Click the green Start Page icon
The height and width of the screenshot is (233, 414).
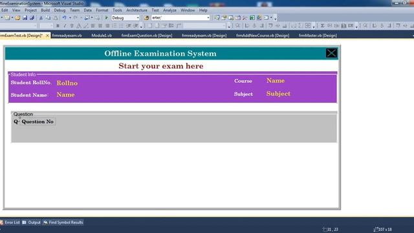252,17
